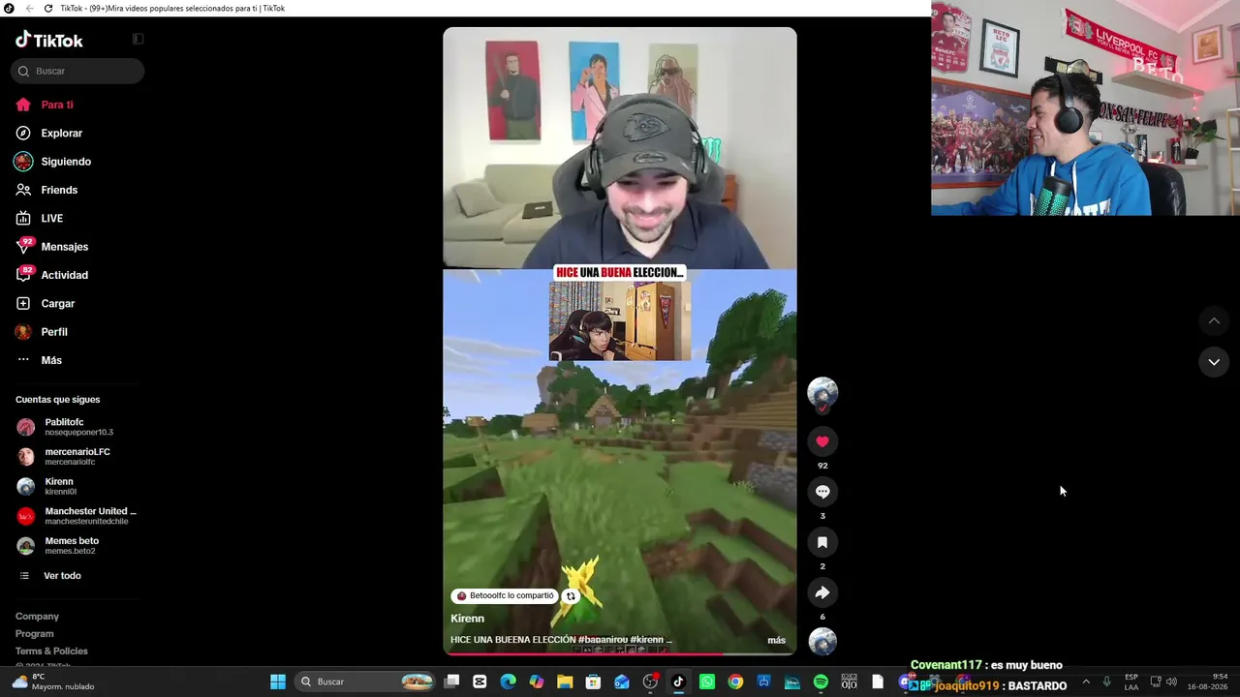Open your Perfil page
This screenshot has width=1240, height=697.
[x=54, y=332]
